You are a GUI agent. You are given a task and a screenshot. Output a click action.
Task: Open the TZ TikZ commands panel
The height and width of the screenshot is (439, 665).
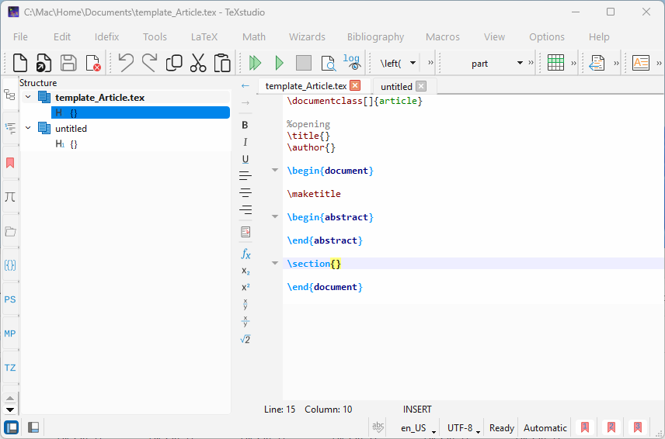(10, 368)
